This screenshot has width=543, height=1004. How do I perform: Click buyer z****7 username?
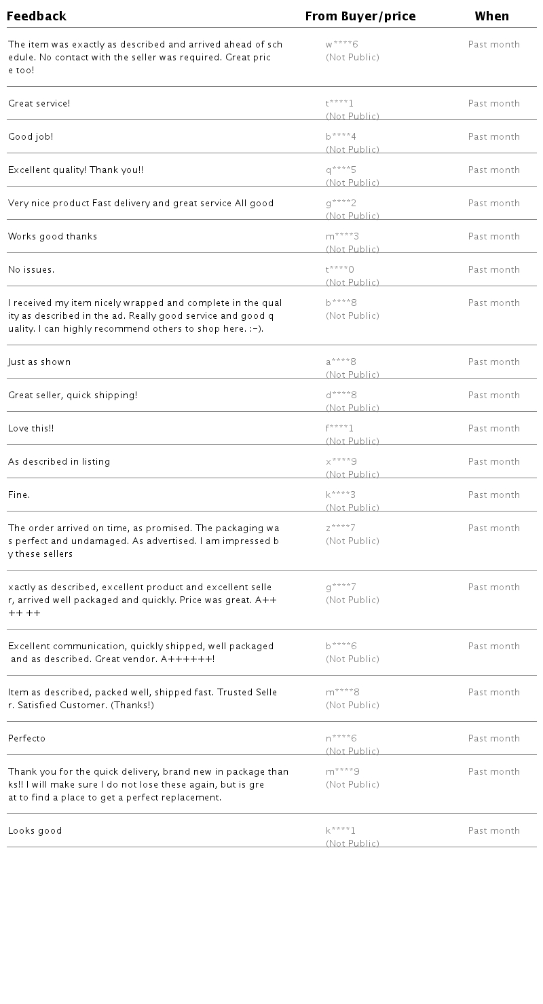(x=340, y=528)
